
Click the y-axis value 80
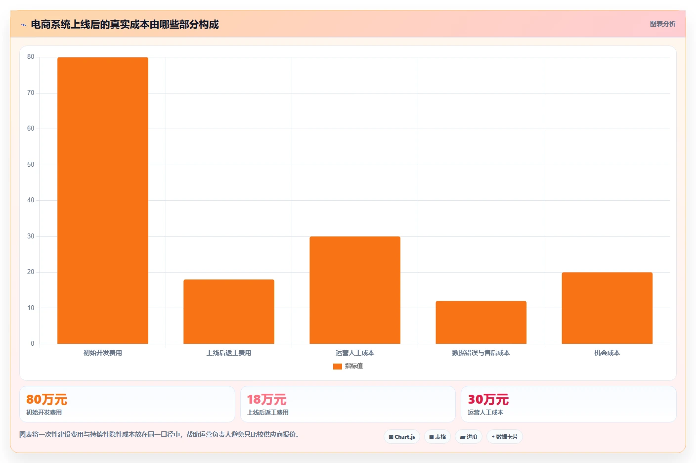(31, 57)
